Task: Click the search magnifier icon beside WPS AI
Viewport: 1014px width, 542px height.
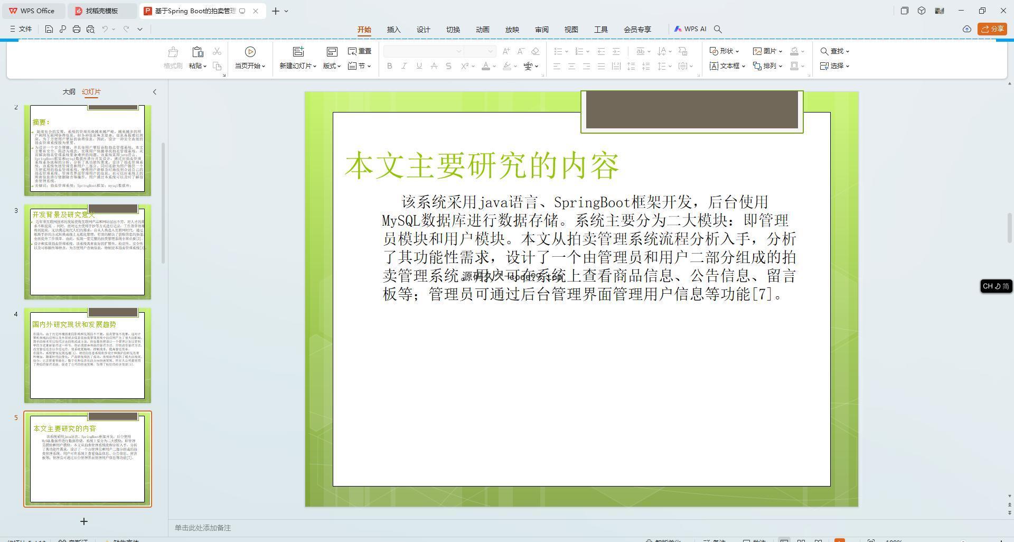Action: point(718,29)
